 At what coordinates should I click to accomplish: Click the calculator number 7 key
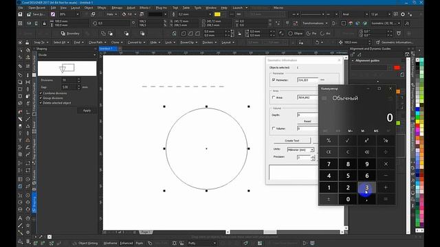(329, 164)
